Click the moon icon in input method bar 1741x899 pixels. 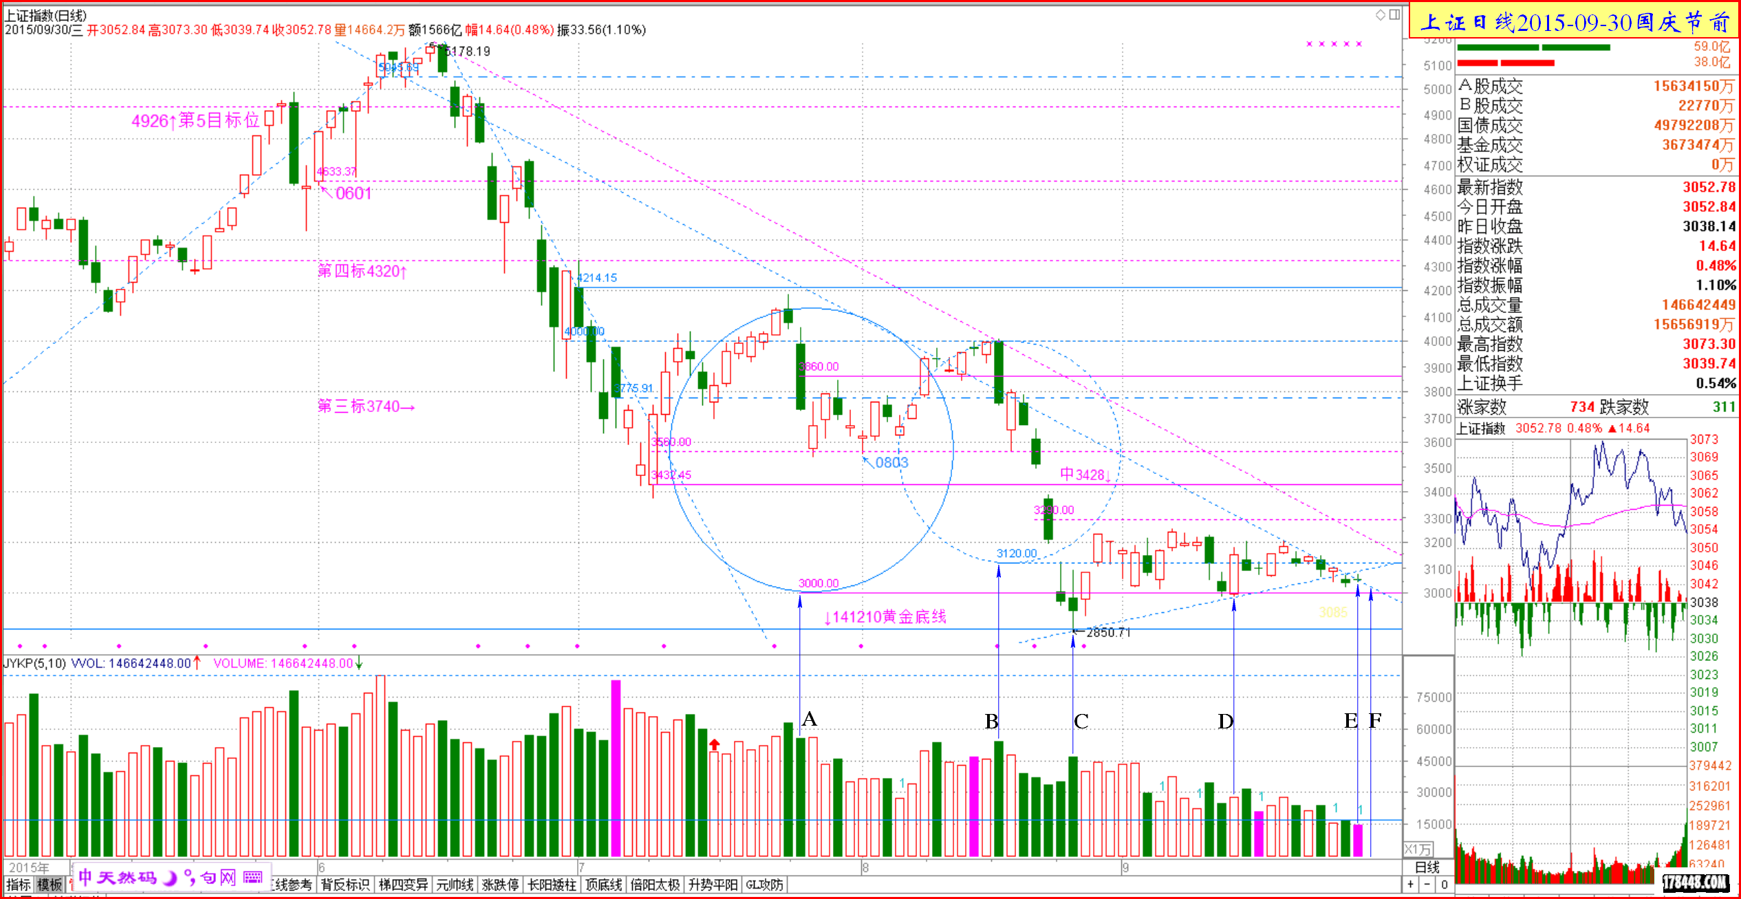(x=170, y=878)
